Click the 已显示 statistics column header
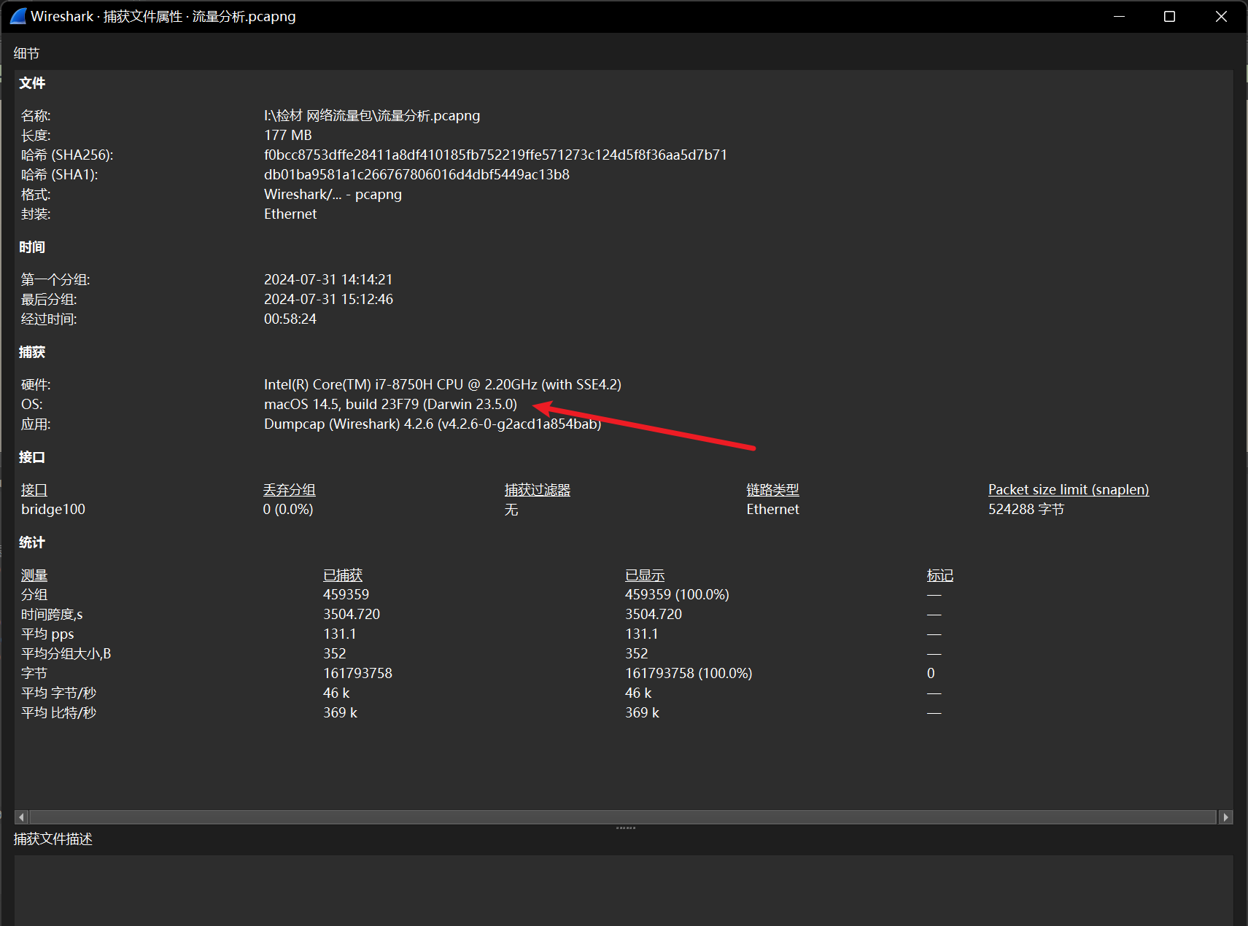Viewport: 1248px width, 926px height. 645,575
